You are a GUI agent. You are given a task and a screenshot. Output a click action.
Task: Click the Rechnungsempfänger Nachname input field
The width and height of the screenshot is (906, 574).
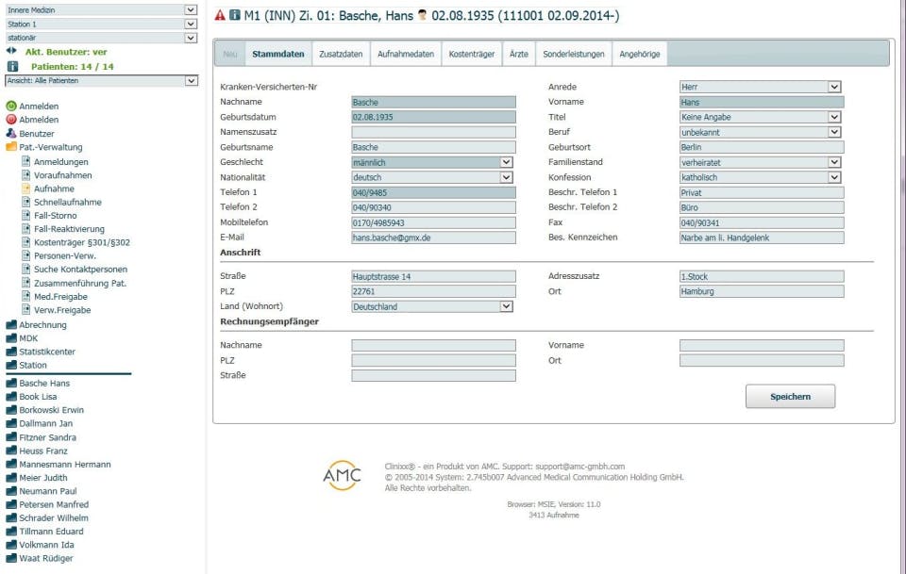433,345
